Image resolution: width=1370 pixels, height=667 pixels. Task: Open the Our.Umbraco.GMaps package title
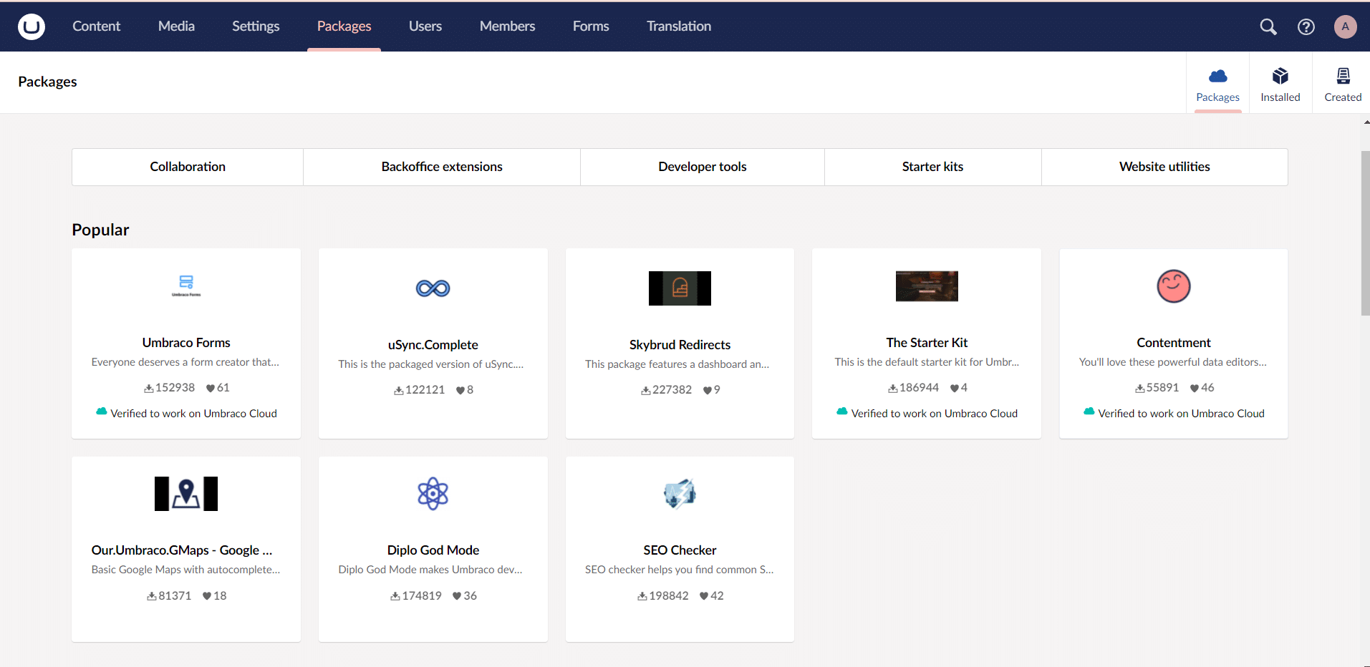(x=182, y=550)
